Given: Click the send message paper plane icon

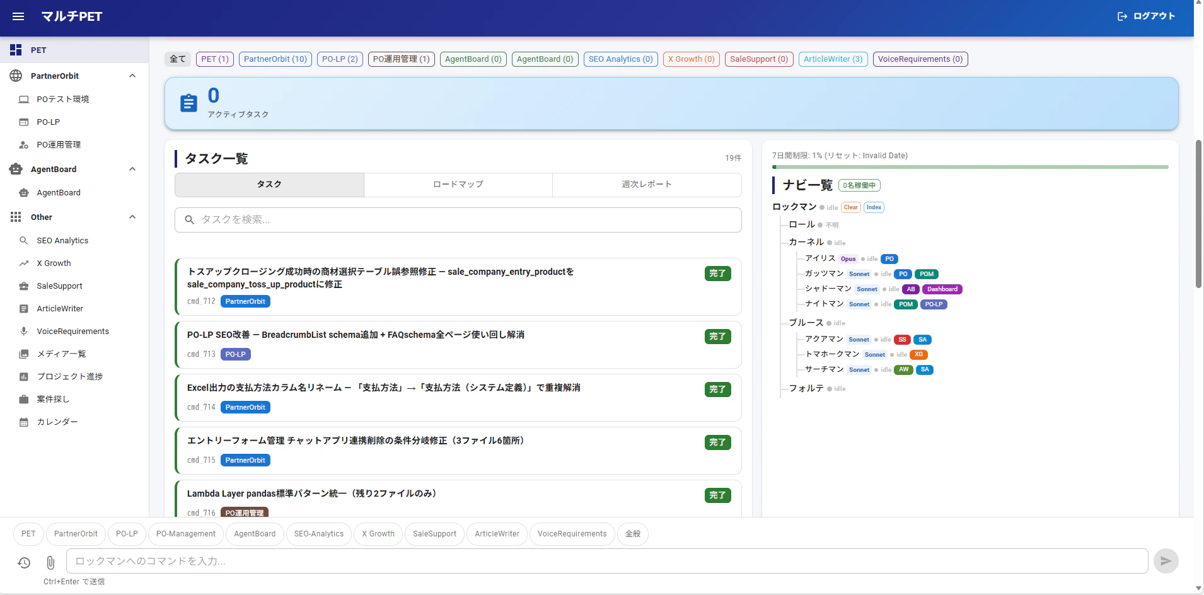Looking at the screenshot, I should point(1165,560).
